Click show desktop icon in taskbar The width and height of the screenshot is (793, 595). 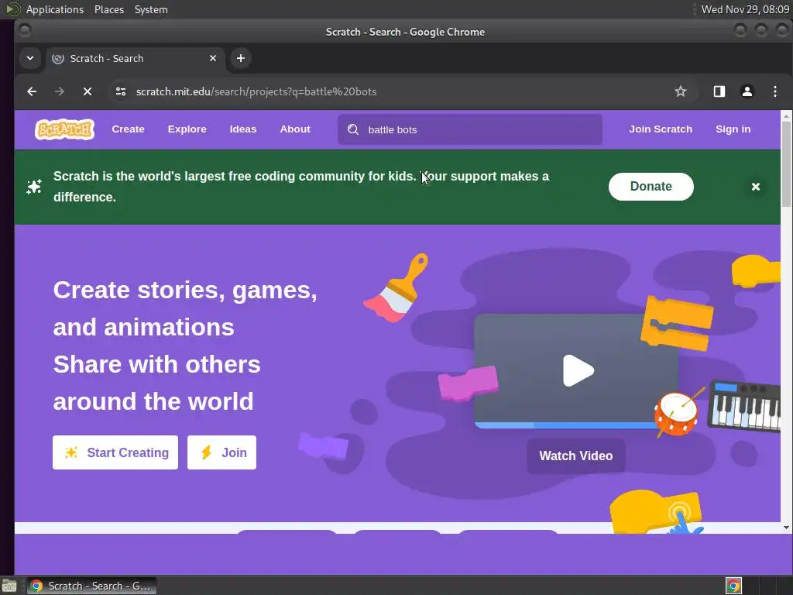point(9,586)
